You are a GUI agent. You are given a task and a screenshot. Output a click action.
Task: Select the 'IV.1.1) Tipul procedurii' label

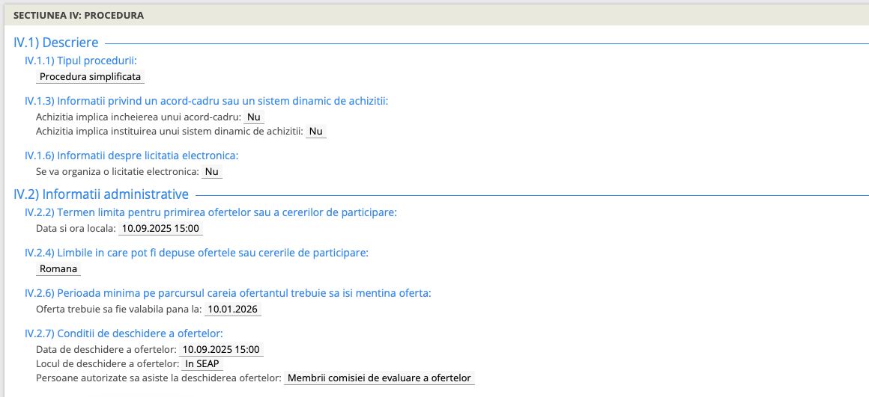pos(81,61)
